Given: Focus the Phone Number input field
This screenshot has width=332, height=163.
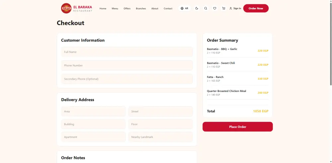Looking at the screenshot, I should point(127,65).
